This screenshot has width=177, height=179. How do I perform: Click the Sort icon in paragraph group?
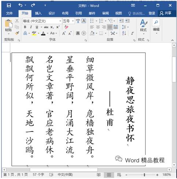coord(124,33)
